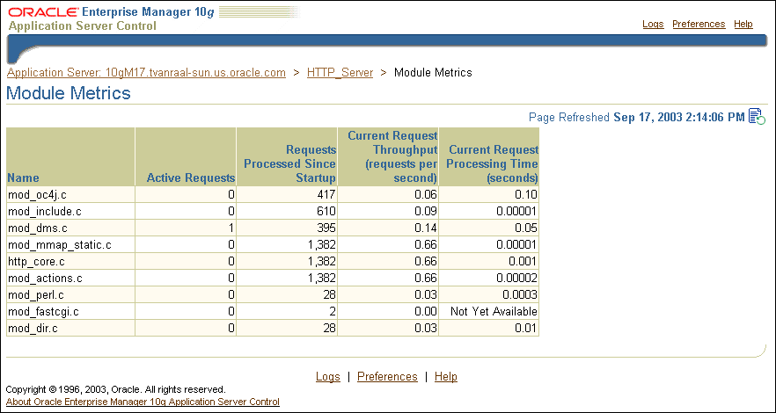Image resolution: width=776 pixels, height=413 pixels.
Task: Click the 0.09 throughput for mod_include.c
Action: [x=426, y=212]
